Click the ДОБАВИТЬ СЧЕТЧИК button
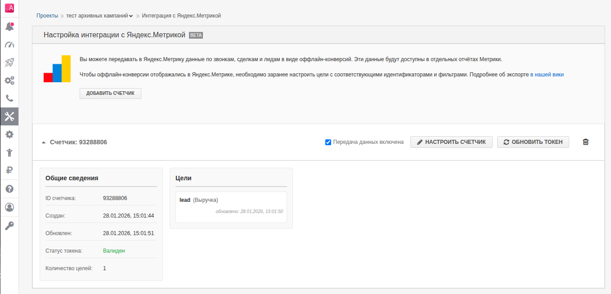Viewport: 611px width, 294px height. [110, 93]
